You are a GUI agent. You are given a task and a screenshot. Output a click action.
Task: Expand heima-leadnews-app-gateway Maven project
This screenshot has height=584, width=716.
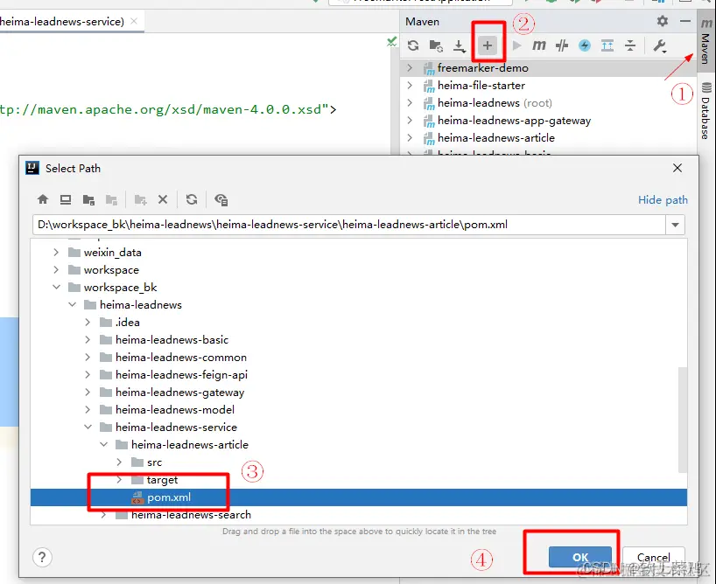[x=410, y=121]
